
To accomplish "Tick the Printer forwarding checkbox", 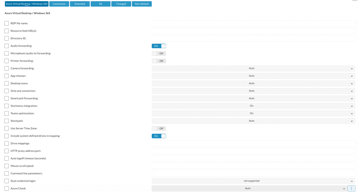I will (x=6, y=61).
